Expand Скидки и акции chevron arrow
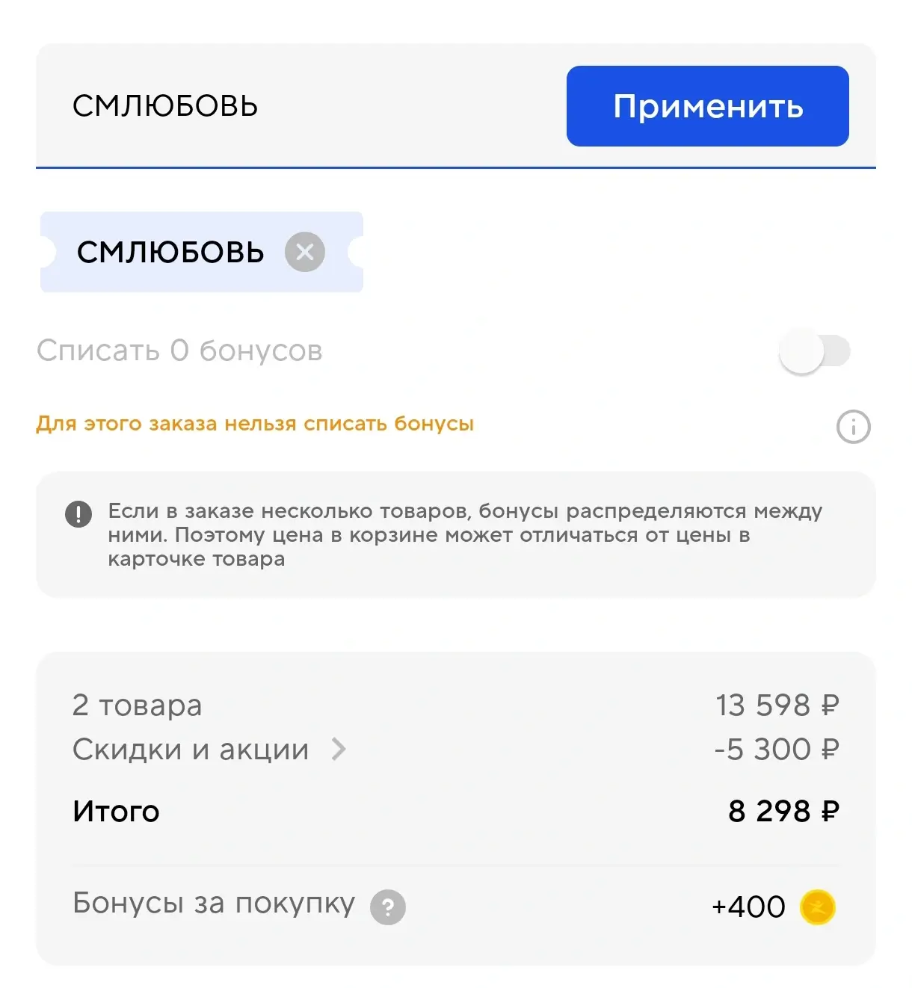The image size is (912, 988). pos(339,749)
